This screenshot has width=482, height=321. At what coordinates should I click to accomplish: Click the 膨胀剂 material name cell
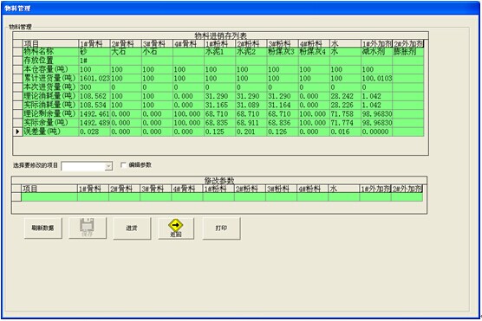coord(408,52)
